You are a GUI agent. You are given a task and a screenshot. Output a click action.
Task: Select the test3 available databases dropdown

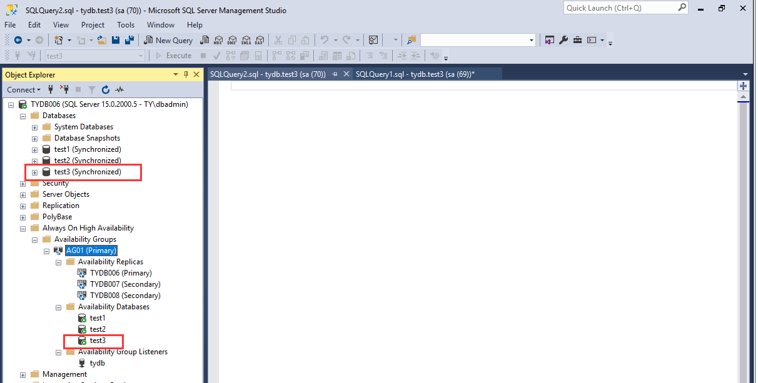(94, 56)
